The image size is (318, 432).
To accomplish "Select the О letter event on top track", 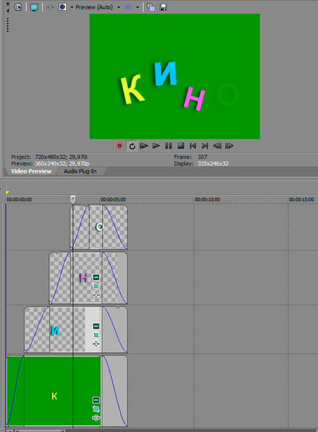I will (x=99, y=228).
